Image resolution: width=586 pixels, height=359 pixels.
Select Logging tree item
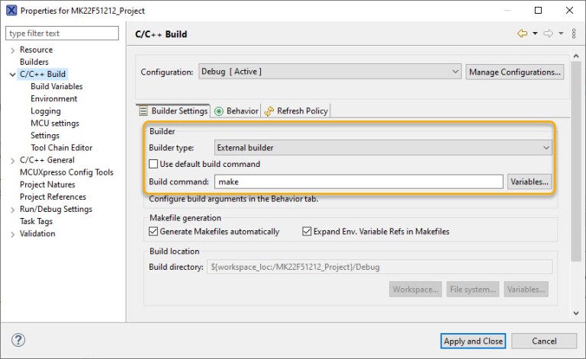pyautogui.click(x=45, y=111)
